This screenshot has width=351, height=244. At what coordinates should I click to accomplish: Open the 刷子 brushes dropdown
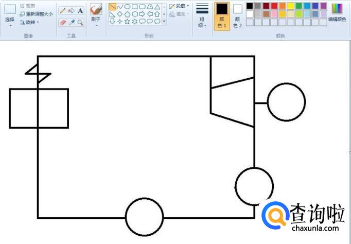click(x=96, y=22)
